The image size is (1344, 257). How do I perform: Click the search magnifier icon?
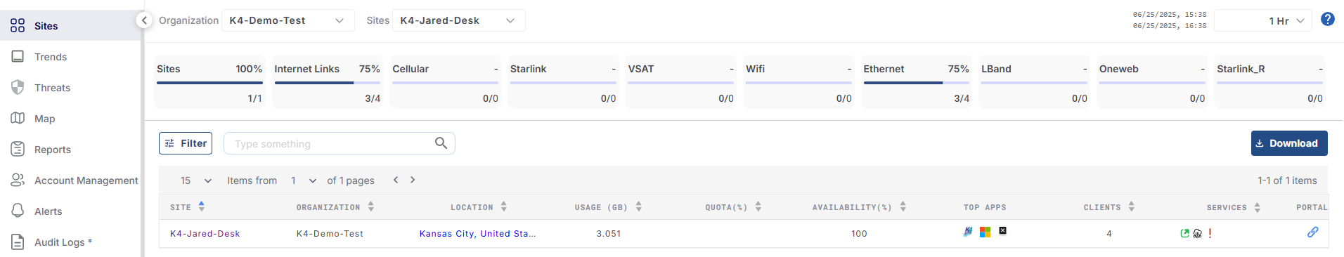point(441,143)
